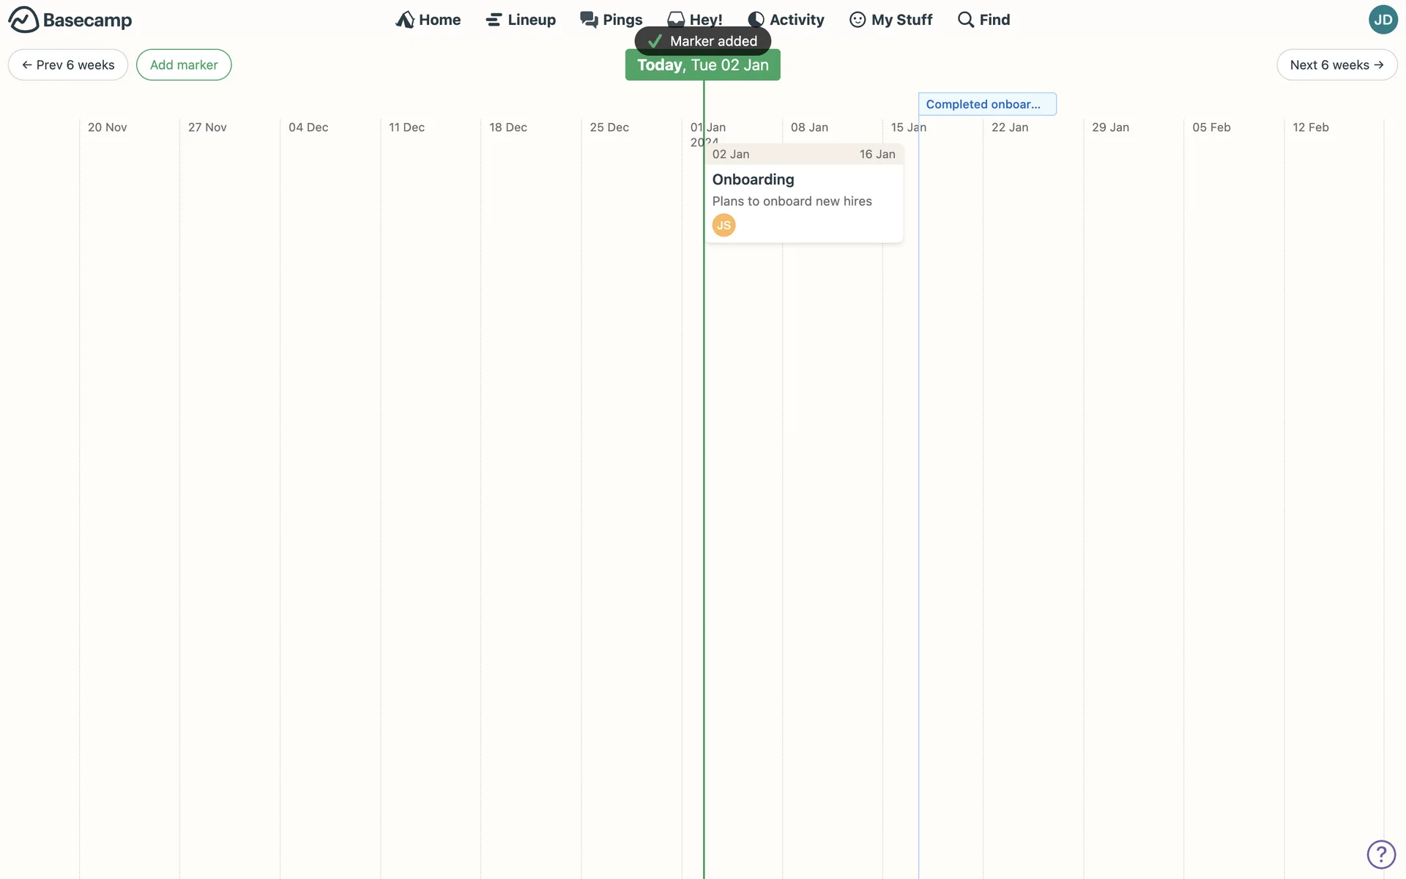
Task: Click the Basecamp logo icon
Action: pos(23,20)
